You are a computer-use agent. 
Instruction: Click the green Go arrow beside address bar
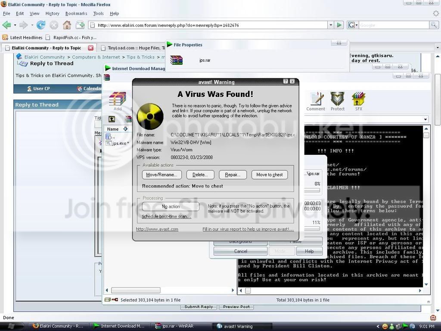point(339,25)
